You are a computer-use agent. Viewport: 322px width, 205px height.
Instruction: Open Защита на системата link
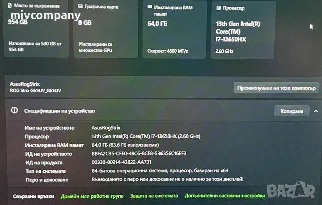click(x=154, y=196)
